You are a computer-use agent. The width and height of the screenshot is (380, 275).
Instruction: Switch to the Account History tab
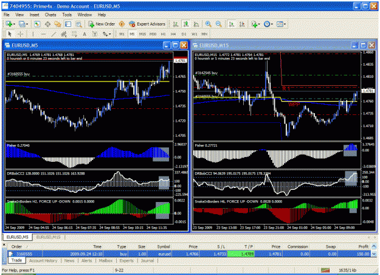(43, 260)
